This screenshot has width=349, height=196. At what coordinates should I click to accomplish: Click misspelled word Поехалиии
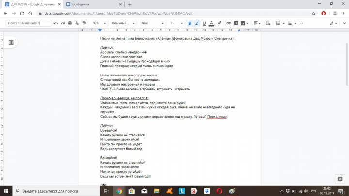click(x=217, y=117)
